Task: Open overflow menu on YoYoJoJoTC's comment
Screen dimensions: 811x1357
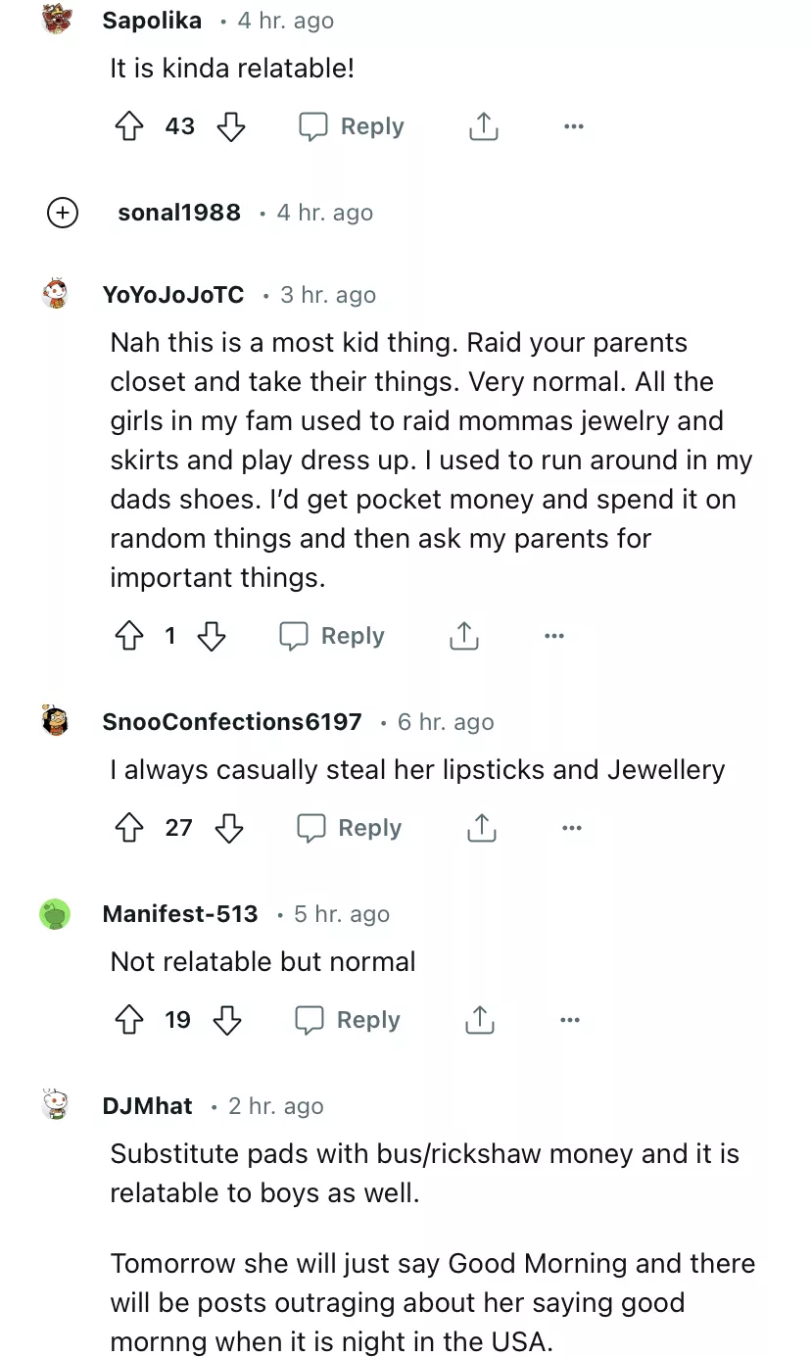Action: pyautogui.click(x=554, y=636)
